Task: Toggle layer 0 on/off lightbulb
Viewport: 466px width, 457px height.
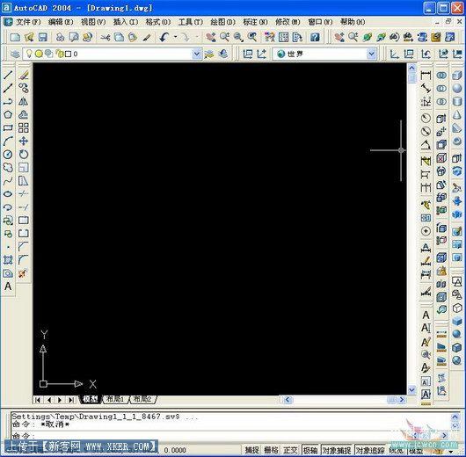Action: (x=29, y=54)
